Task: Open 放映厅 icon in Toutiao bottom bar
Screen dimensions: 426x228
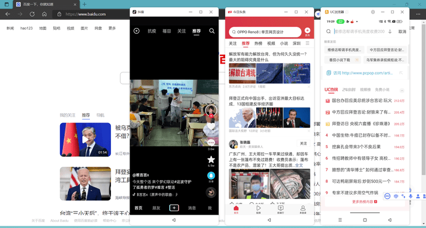Action: tap(281, 209)
